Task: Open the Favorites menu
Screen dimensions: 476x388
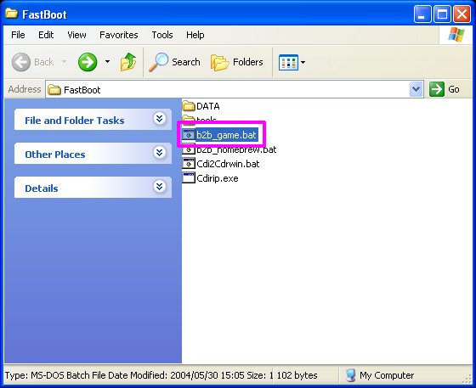Action: [119, 35]
